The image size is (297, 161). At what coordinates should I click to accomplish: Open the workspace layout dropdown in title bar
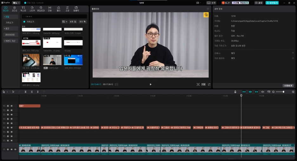pos(199,3)
